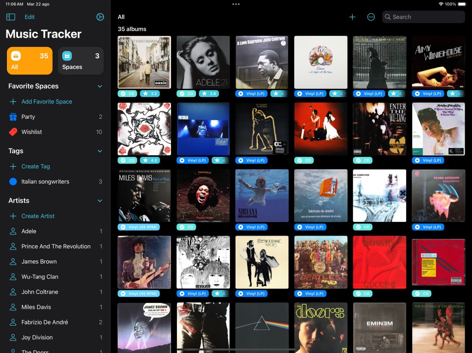Screen dimensions: 472x353
Task: Click the CD badge under OK Computer
Action: click(x=363, y=227)
